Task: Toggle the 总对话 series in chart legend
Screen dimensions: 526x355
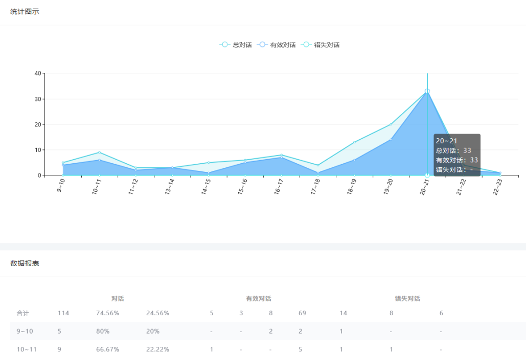Action: coord(236,45)
